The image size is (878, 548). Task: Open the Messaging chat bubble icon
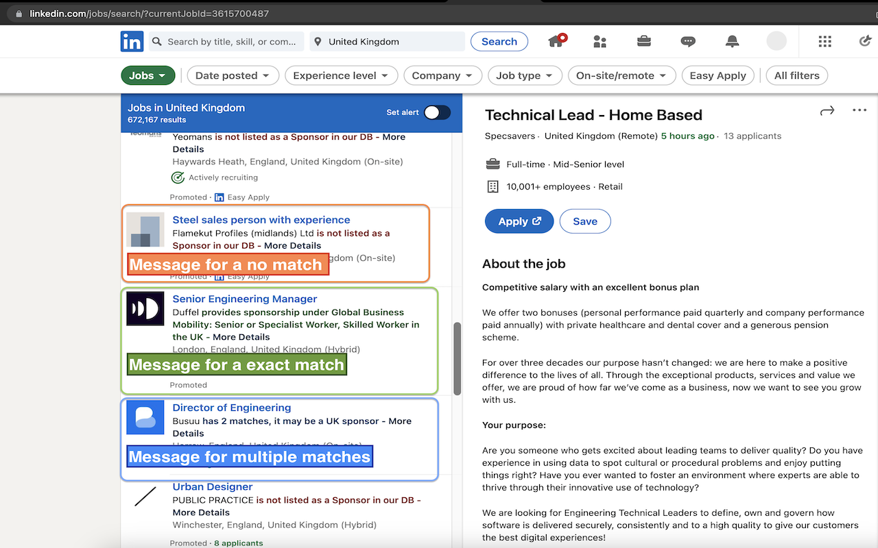pyautogui.click(x=688, y=42)
